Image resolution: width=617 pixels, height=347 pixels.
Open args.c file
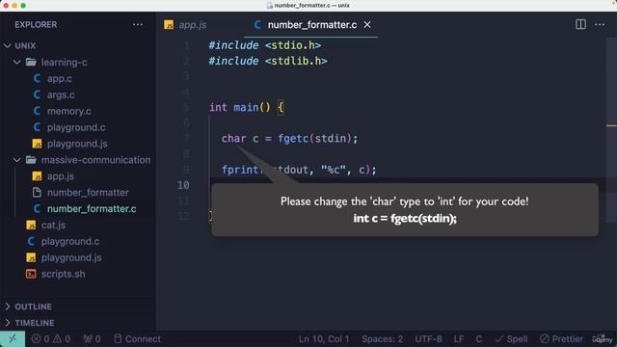[61, 94]
